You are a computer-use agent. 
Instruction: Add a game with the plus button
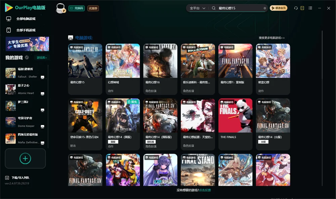(25, 158)
